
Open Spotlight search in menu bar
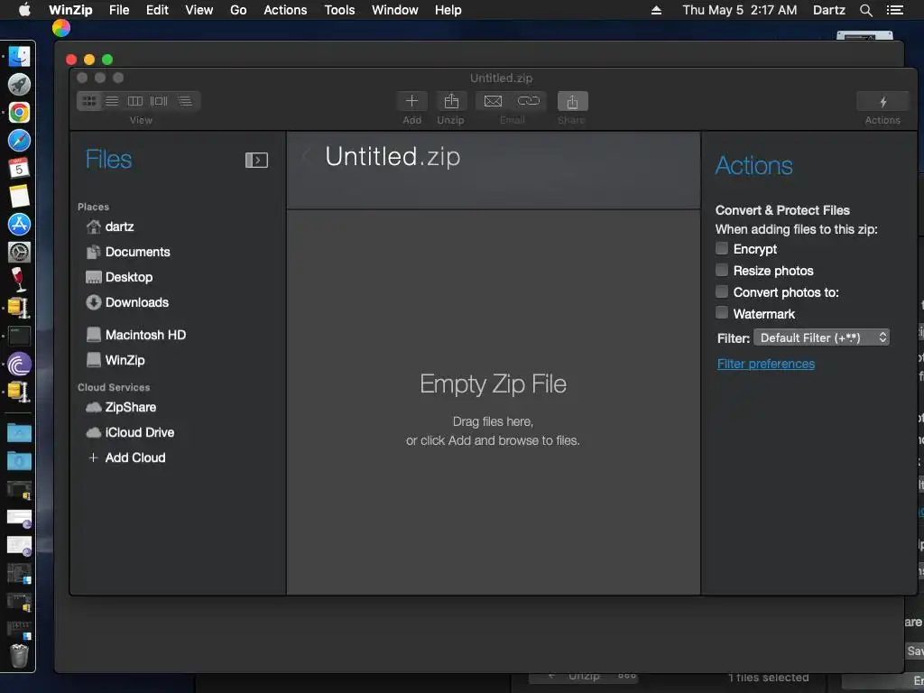point(865,10)
